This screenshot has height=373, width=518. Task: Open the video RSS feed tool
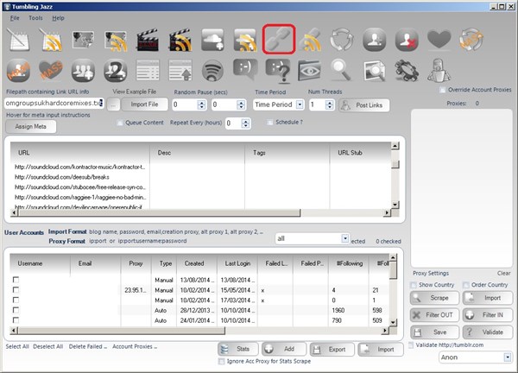[x=180, y=40]
